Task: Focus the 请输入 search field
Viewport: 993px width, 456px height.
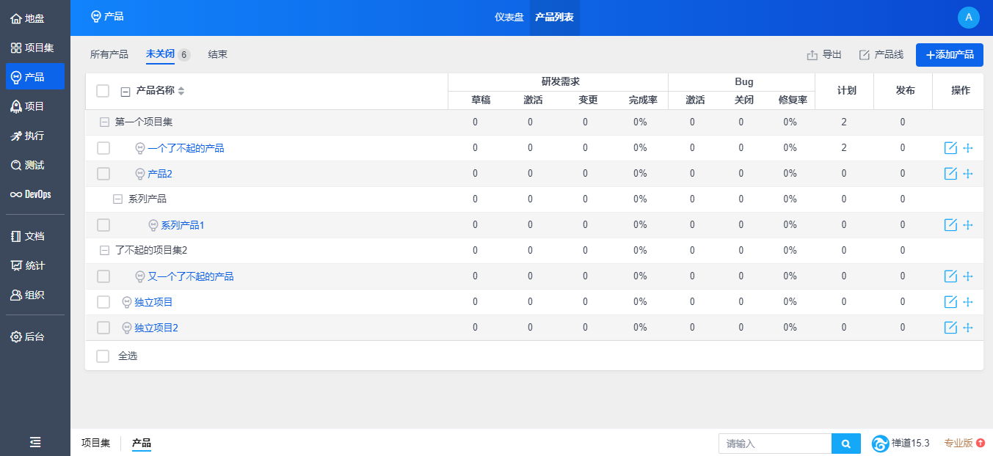Action: click(x=774, y=444)
